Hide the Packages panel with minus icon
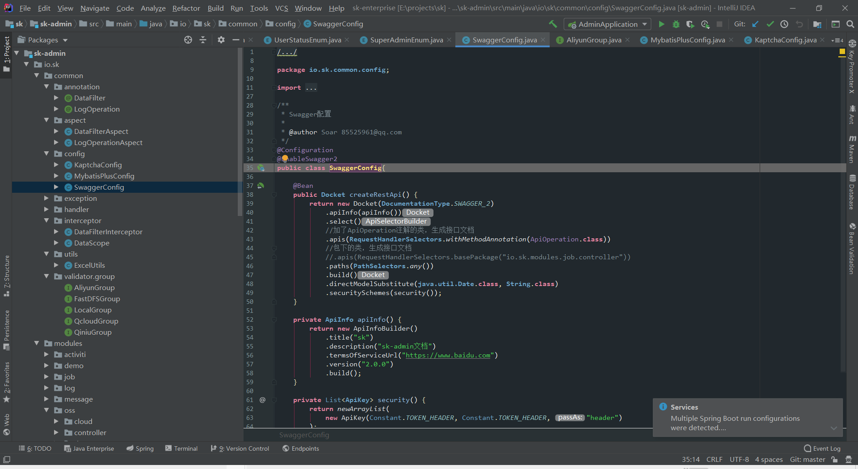 [x=236, y=40]
